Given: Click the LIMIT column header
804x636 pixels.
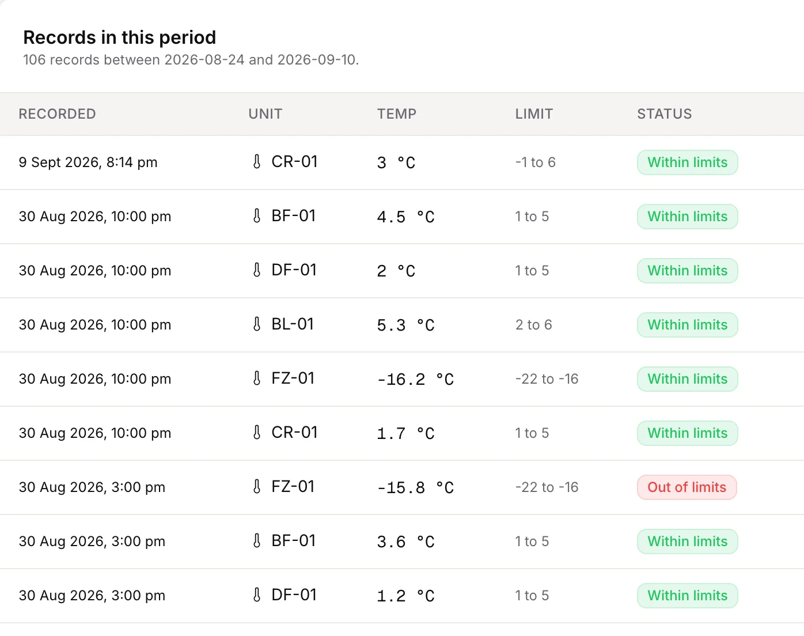Looking at the screenshot, I should 534,114.
